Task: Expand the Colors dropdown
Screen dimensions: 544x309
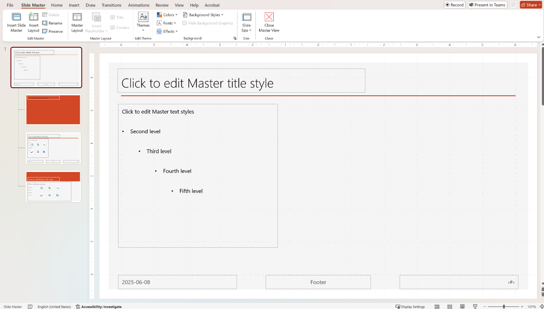Action: pos(167,15)
